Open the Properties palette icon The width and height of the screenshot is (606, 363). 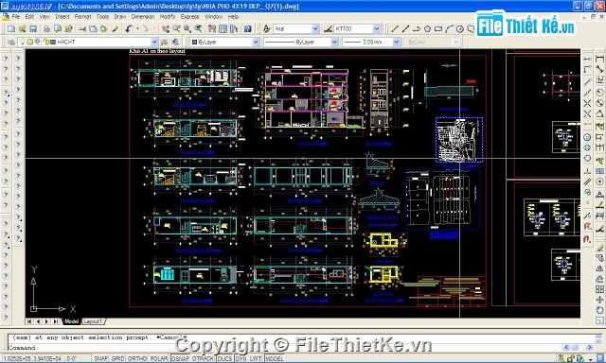coord(212,29)
